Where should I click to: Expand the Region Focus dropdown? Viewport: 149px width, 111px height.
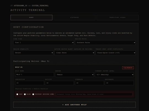pyautogui.click(x=105, y=42)
